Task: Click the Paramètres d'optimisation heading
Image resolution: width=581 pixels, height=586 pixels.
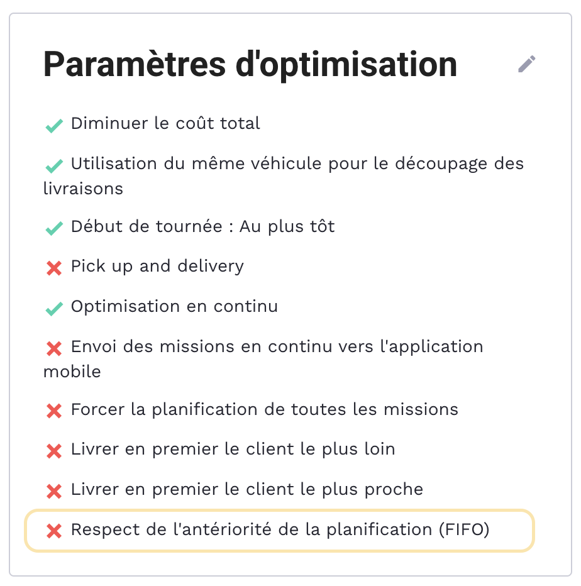Action: 250,64
